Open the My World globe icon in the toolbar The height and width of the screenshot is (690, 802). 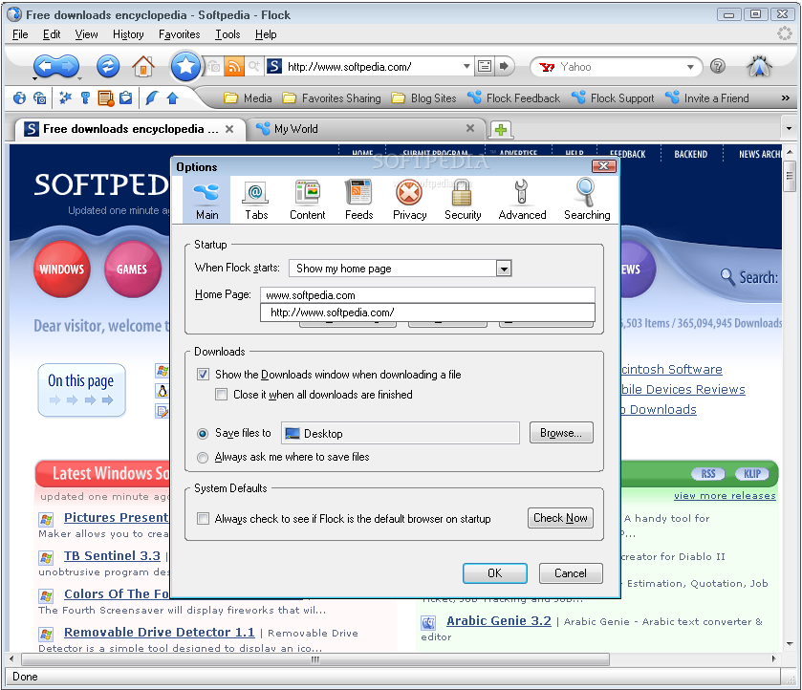point(19,97)
